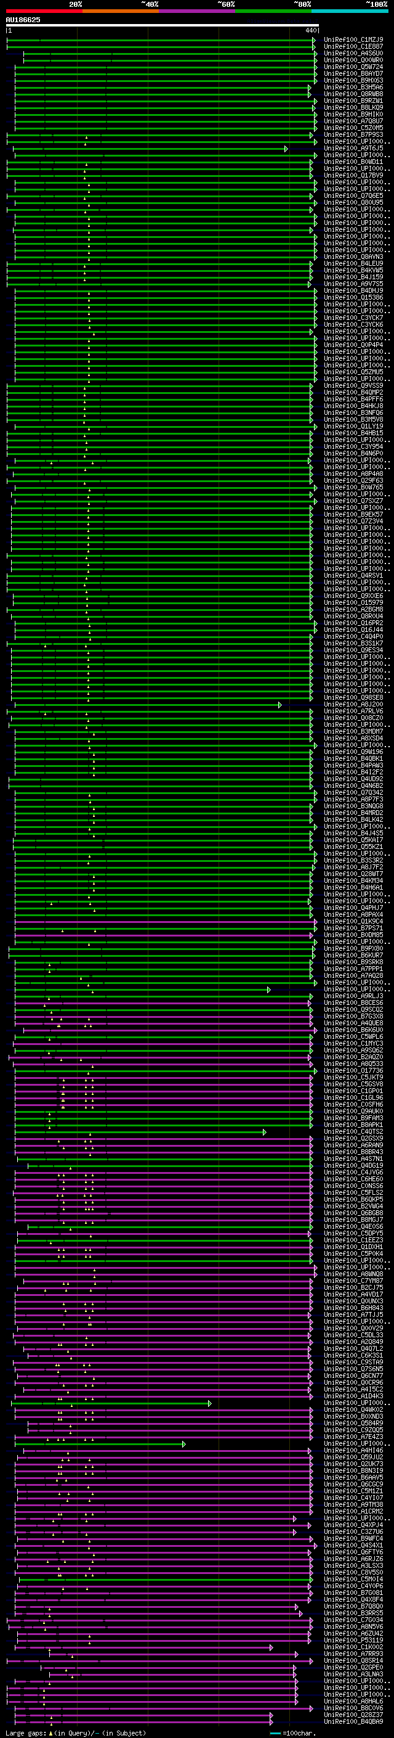Click the UniRef100_P53119 label
The height and width of the screenshot is (1738, 394).
353,1640
